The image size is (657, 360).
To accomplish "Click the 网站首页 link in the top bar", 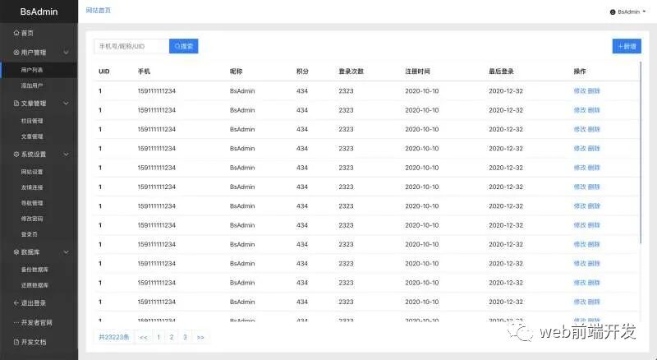I will point(99,11).
